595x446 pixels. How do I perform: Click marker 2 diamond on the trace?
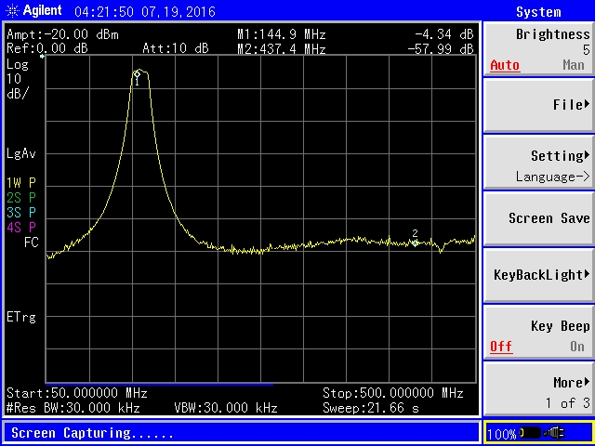click(x=416, y=243)
